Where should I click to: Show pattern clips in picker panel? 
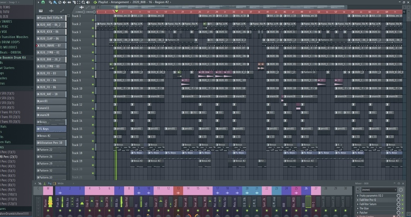coord(40,11)
